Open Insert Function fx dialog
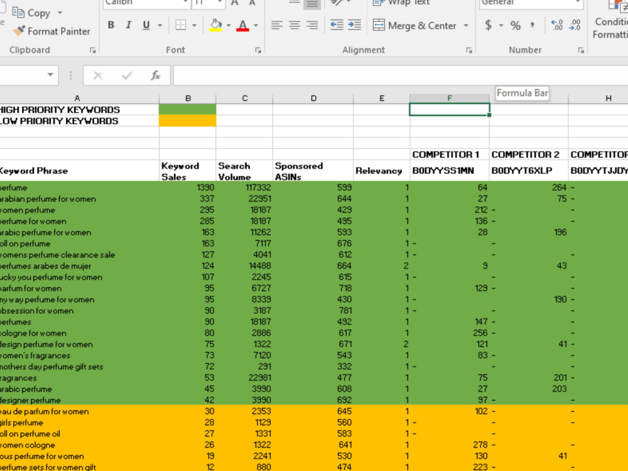The height and width of the screenshot is (471, 628). coord(155,75)
